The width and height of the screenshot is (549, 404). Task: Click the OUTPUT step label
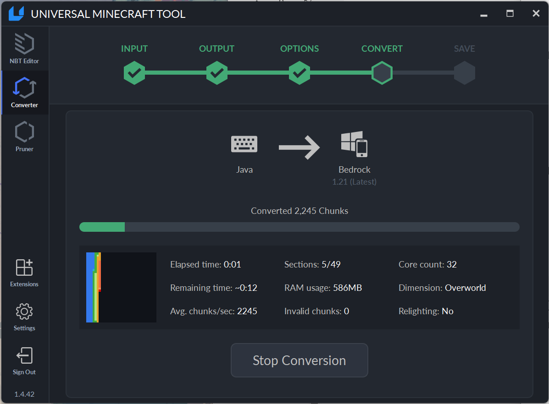click(217, 49)
